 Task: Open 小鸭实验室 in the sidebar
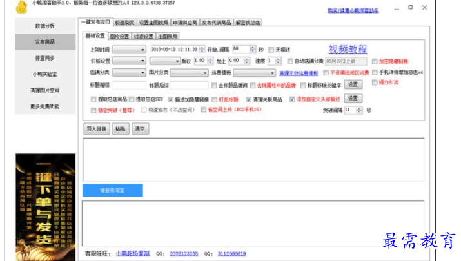click(x=45, y=74)
